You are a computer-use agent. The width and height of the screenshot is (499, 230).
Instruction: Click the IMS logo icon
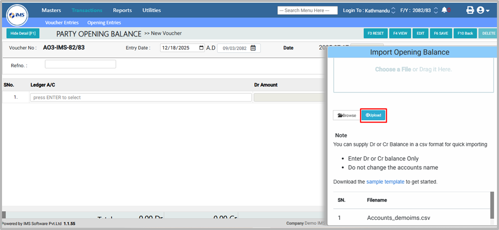click(17, 15)
